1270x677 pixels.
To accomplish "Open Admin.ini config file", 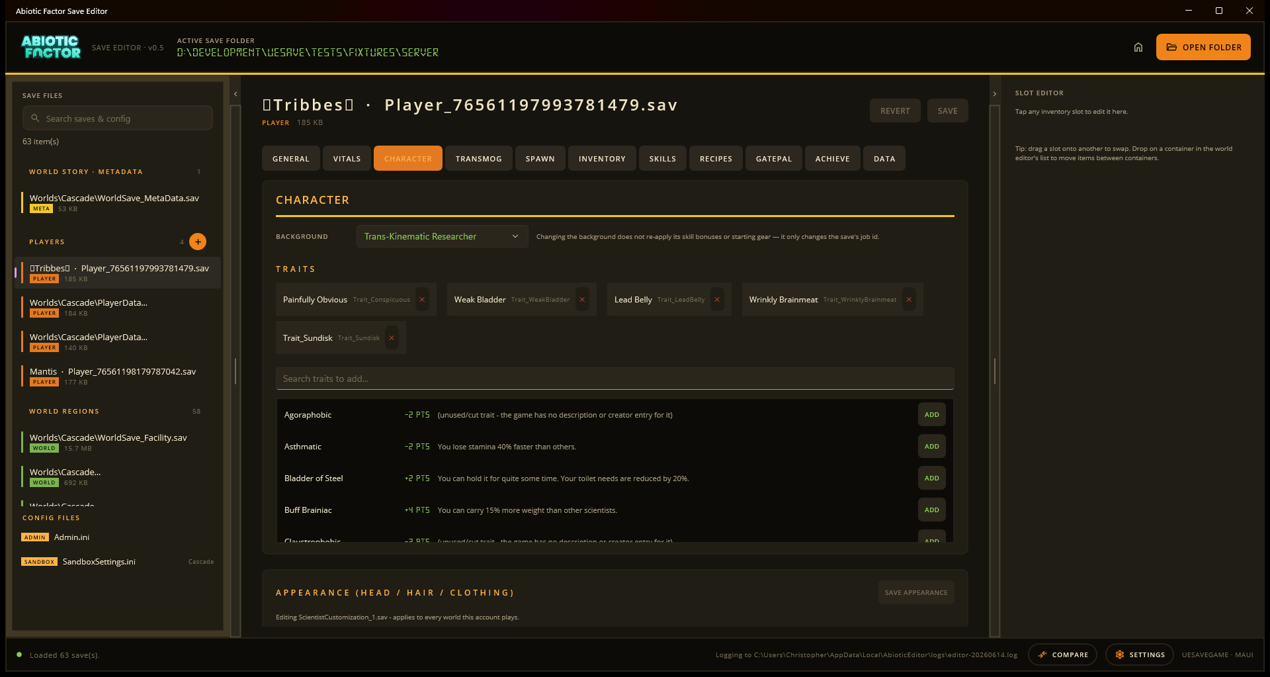I will click(x=118, y=537).
